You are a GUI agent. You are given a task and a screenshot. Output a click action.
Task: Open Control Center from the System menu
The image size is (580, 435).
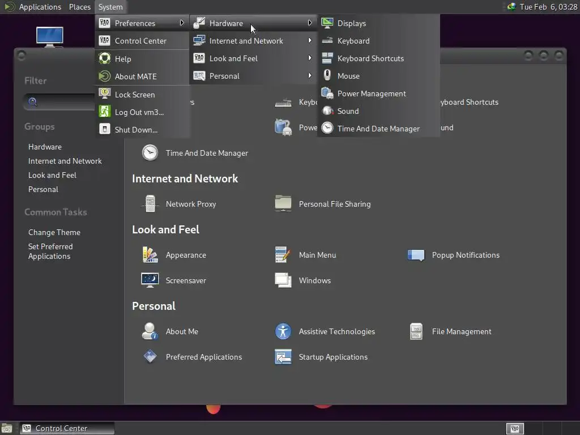tap(142, 41)
